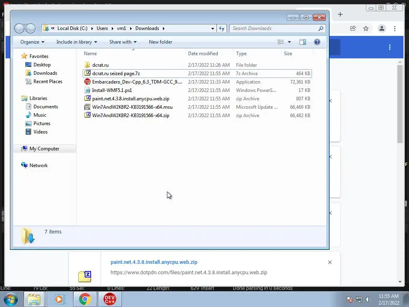409x307 pixels.
Task: Open downloads page three-dot menu on blue bar
Action: 390,47
